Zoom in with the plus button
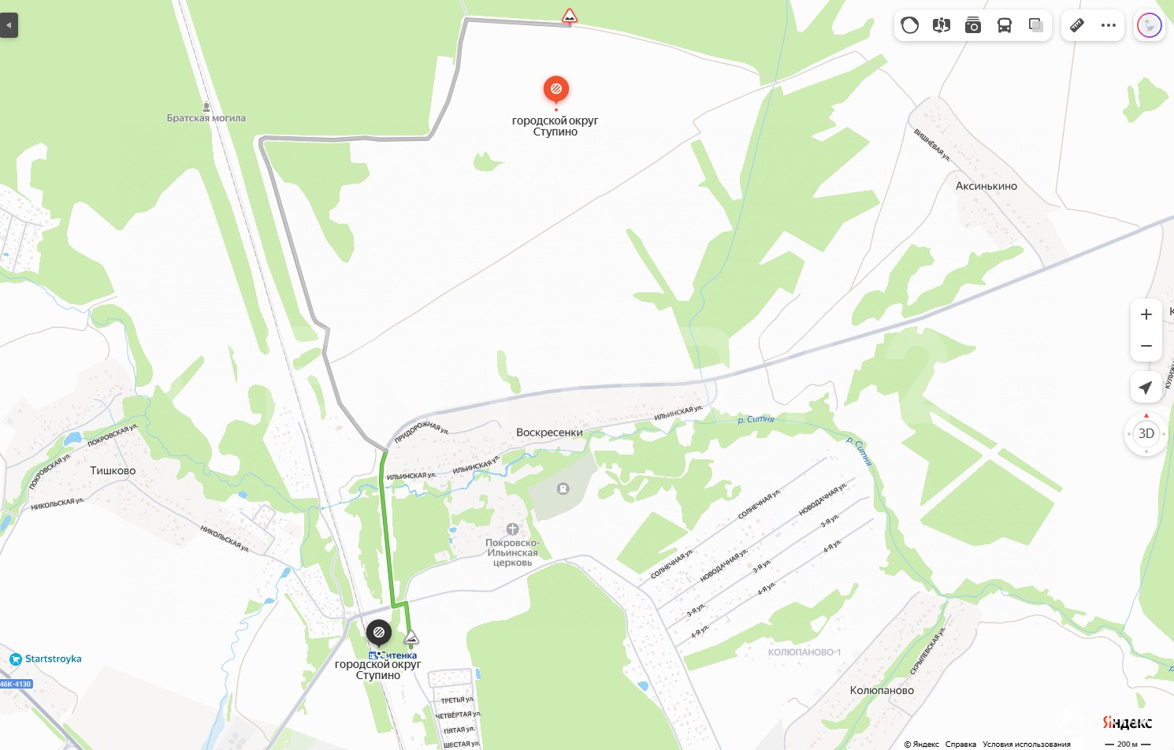 point(1146,314)
